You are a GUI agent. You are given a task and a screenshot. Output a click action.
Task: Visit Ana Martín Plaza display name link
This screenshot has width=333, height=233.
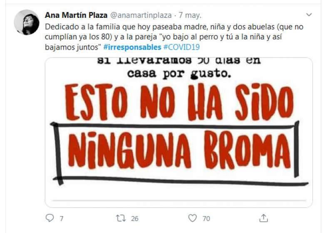(x=76, y=15)
